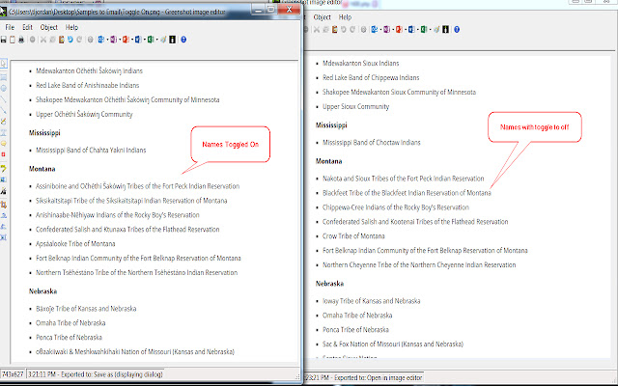Click the black info icon in front toolbar
Viewport: 618px width, 386px height.
pyautogui.click(x=172, y=40)
